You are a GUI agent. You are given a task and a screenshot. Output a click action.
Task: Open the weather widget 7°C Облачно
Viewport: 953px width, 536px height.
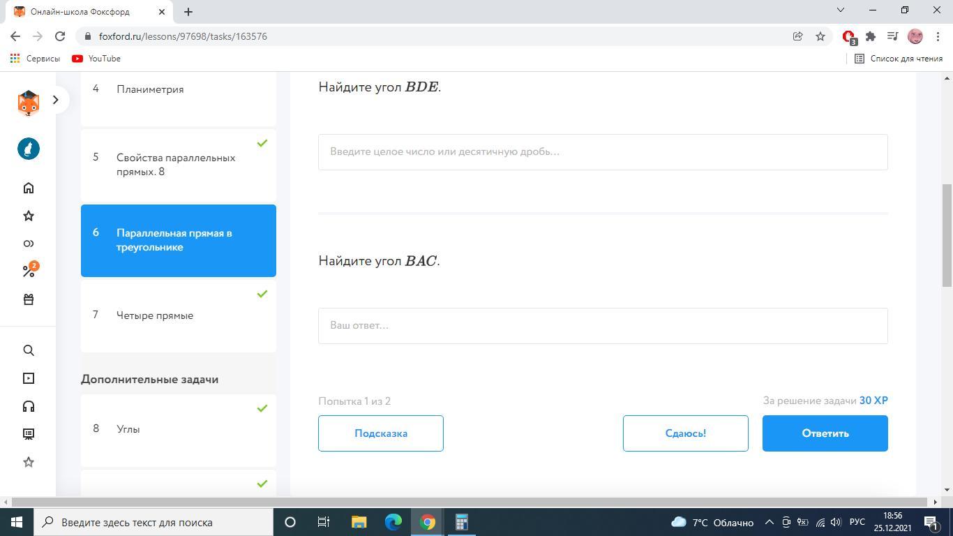712,522
